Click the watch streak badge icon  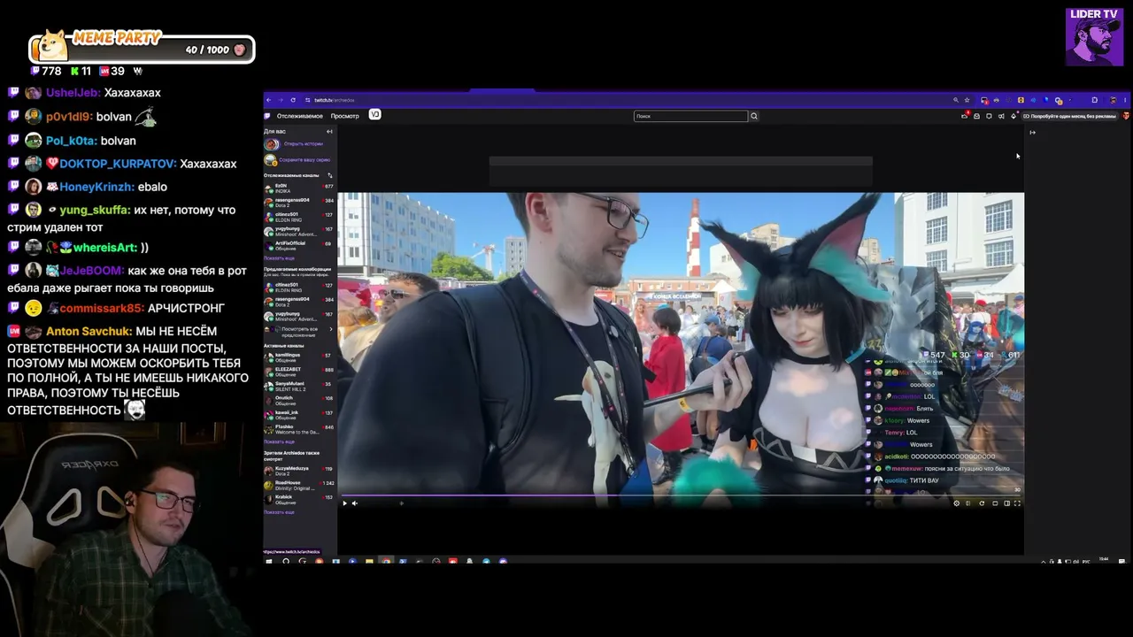click(x=271, y=160)
